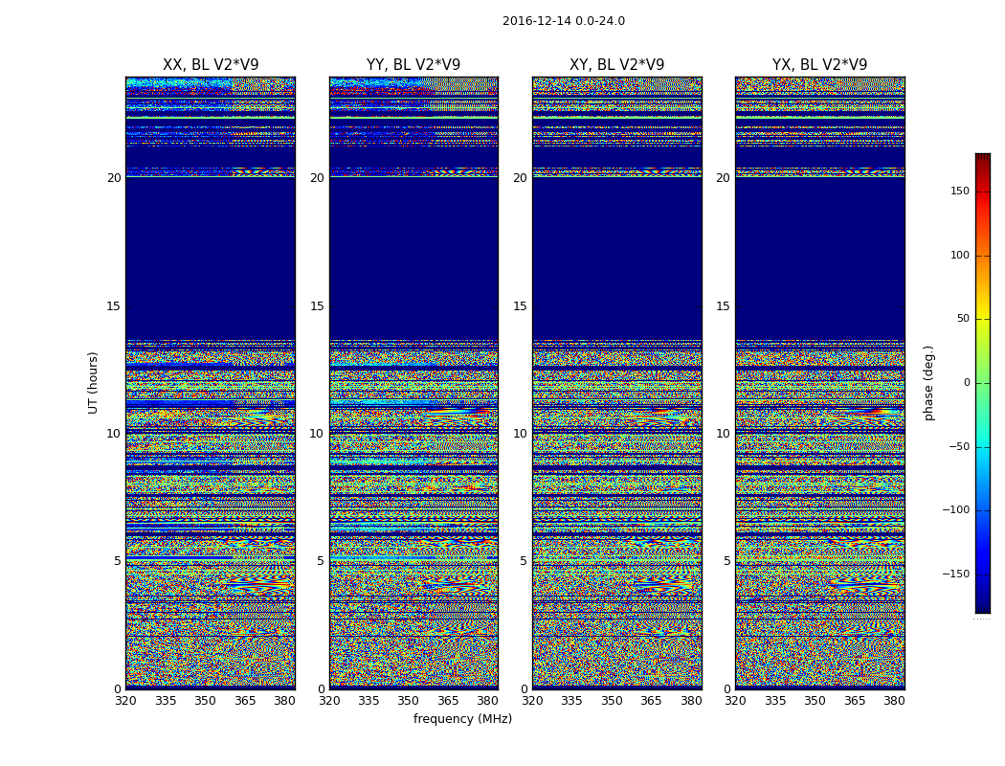Click XY plot y-tick label '5'
The image size is (1005, 766).
[x=525, y=561]
